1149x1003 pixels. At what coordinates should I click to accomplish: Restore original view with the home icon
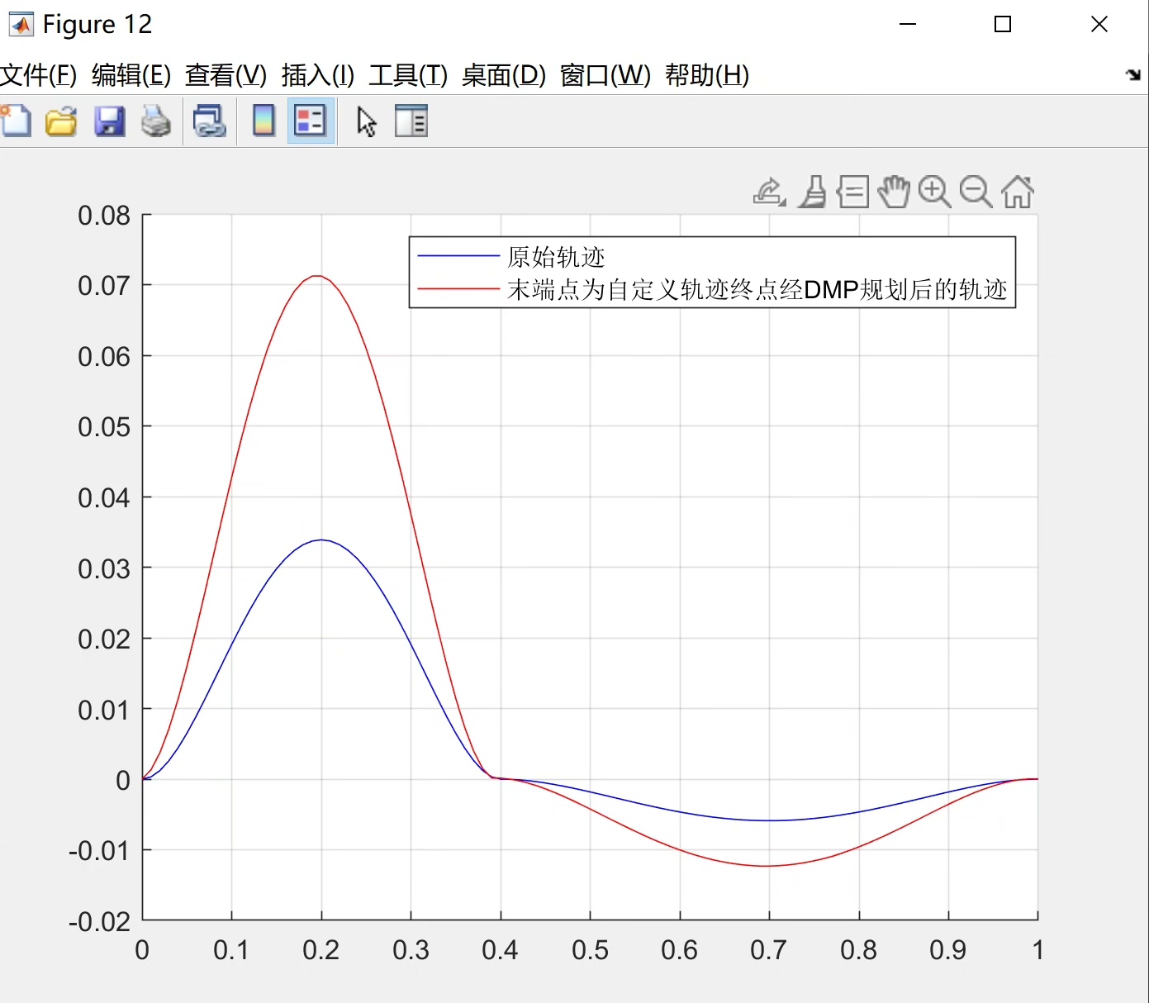coord(1017,192)
